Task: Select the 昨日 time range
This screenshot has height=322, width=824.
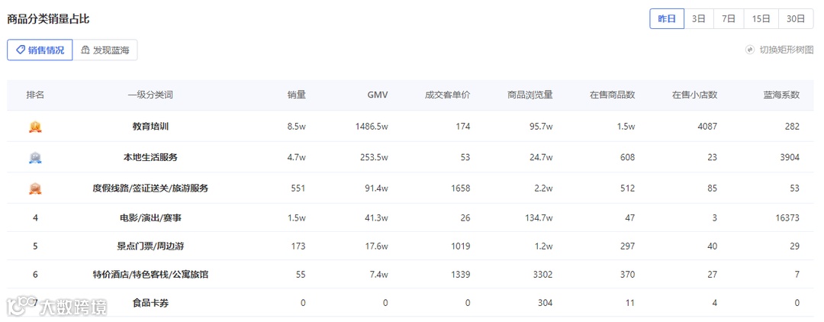Action: point(667,19)
